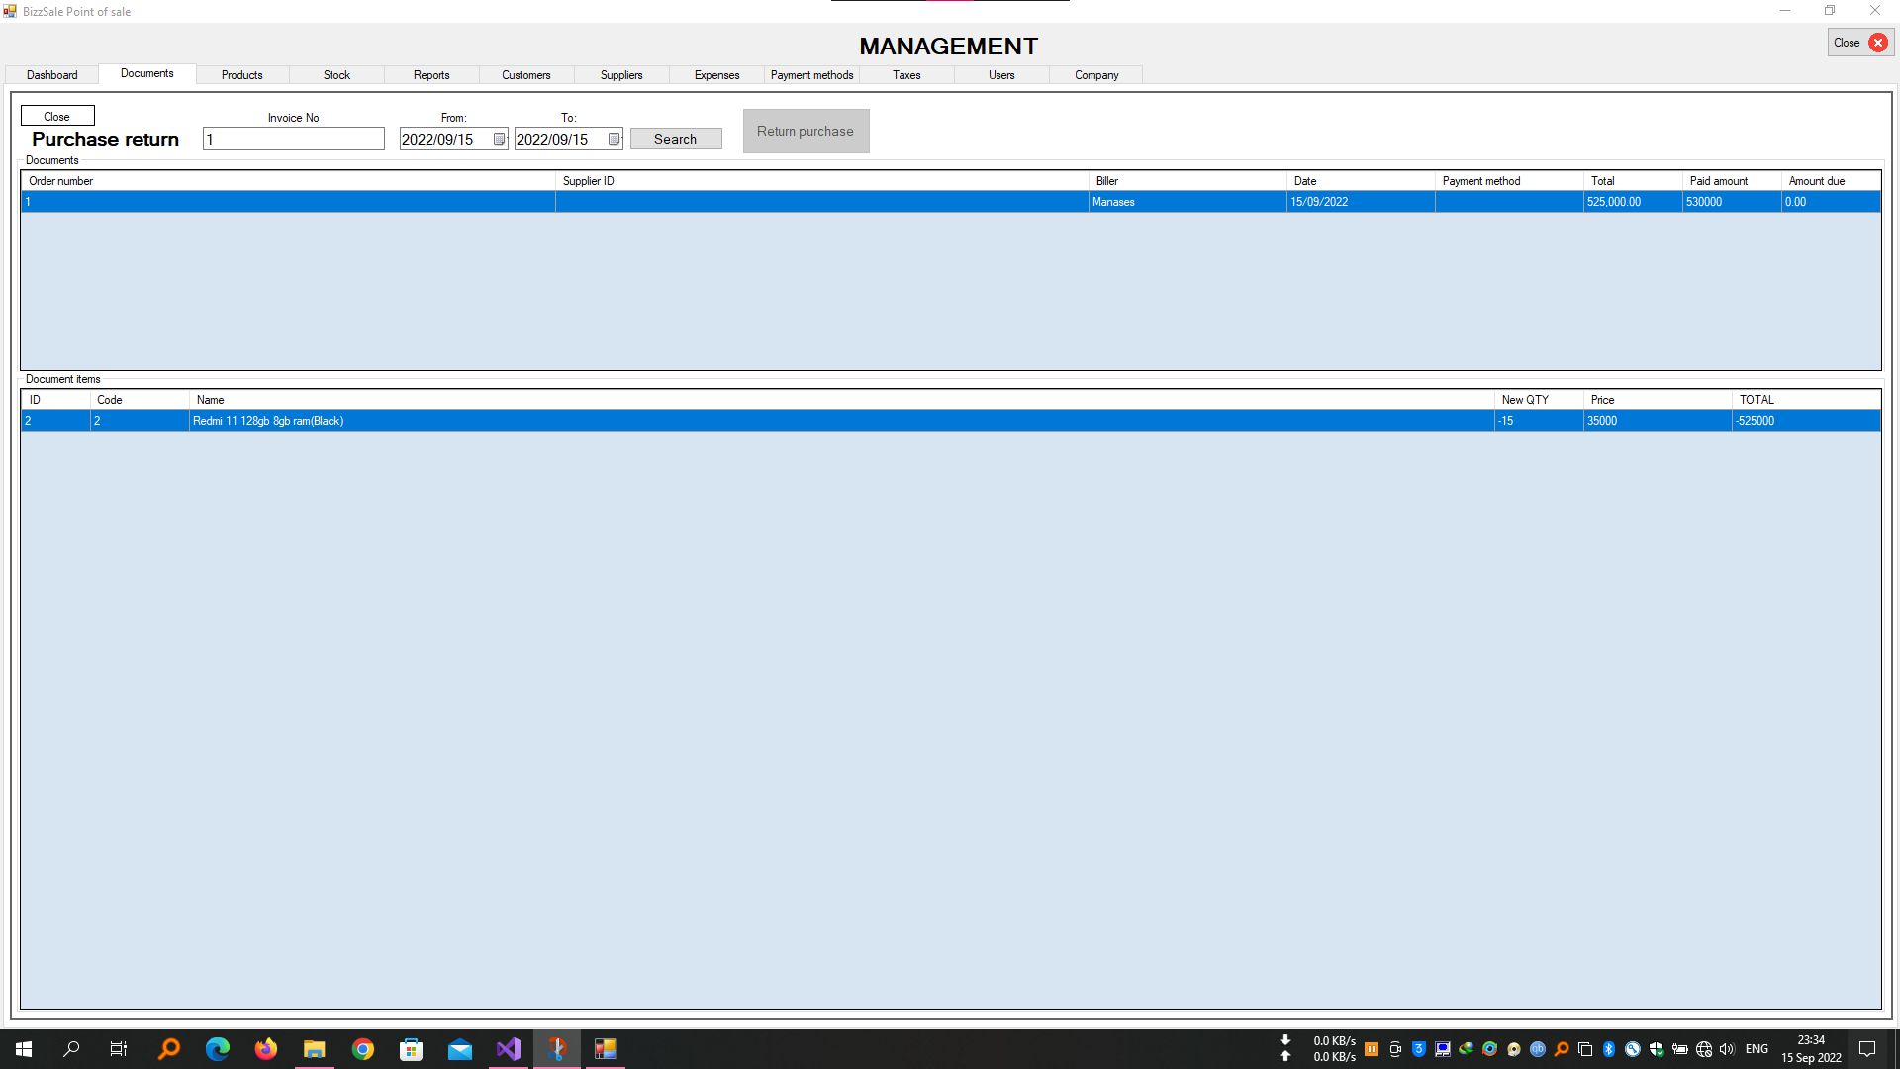This screenshot has height=1069, width=1900.
Task: Open the From date calendar dropdown
Action: 499,140
